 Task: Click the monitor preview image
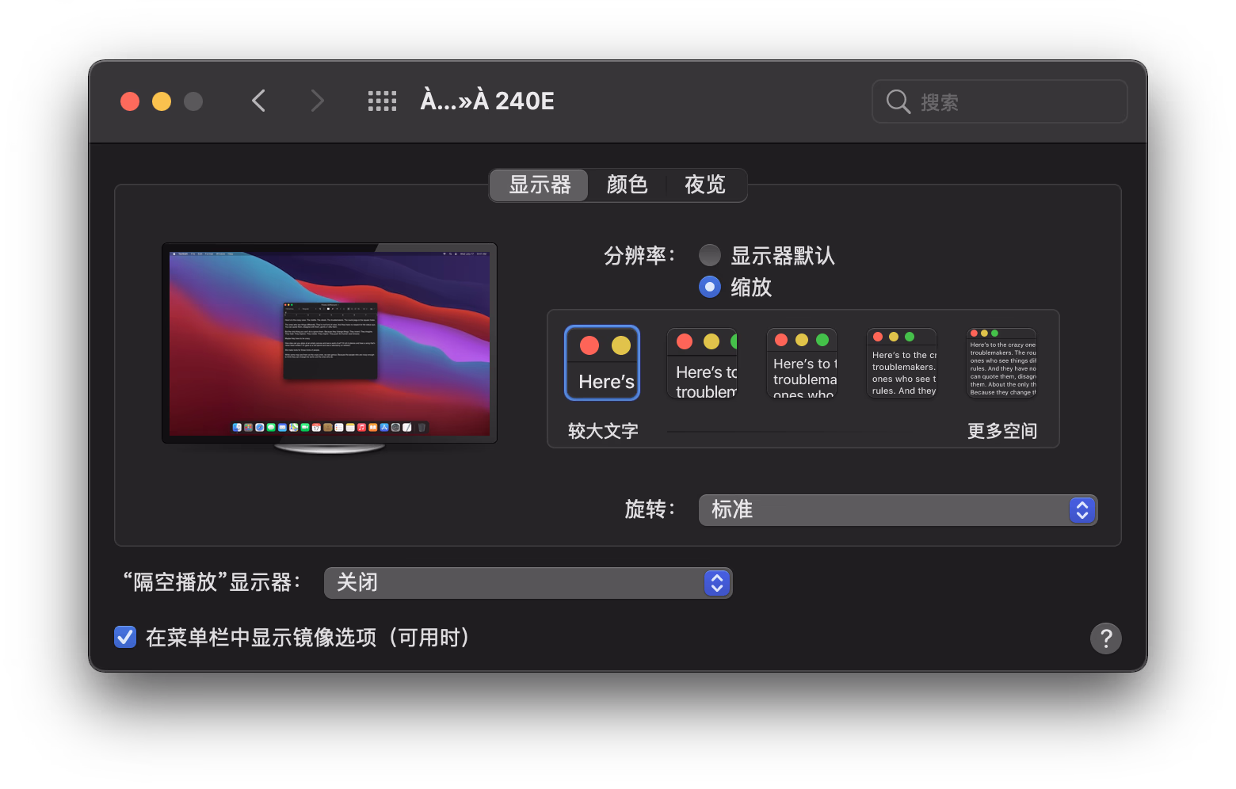point(330,344)
